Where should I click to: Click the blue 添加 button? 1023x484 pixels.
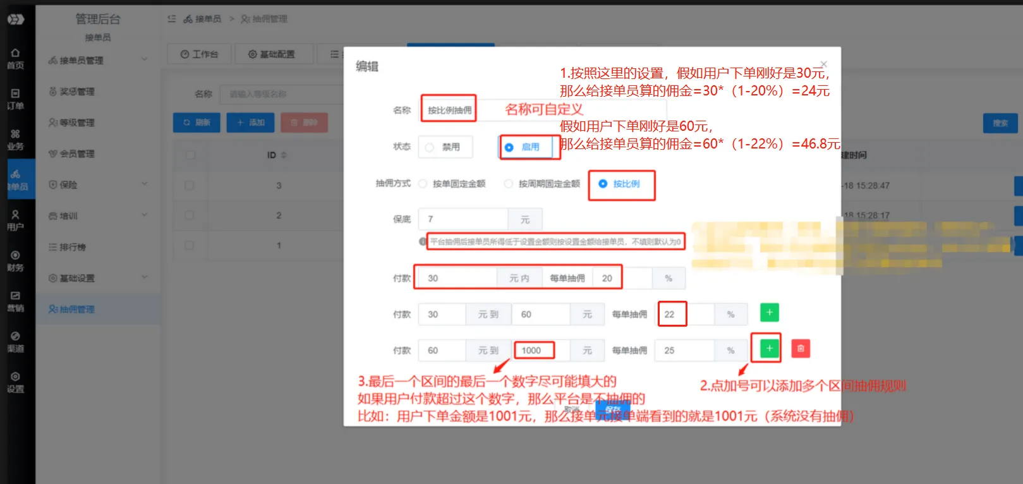[250, 123]
